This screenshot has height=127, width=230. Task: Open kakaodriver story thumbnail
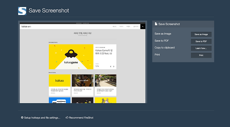(83, 81)
